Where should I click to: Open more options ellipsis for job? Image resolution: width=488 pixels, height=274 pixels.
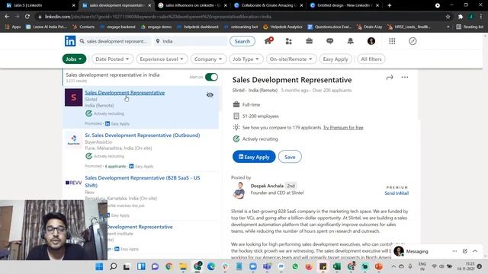[405, 77]
